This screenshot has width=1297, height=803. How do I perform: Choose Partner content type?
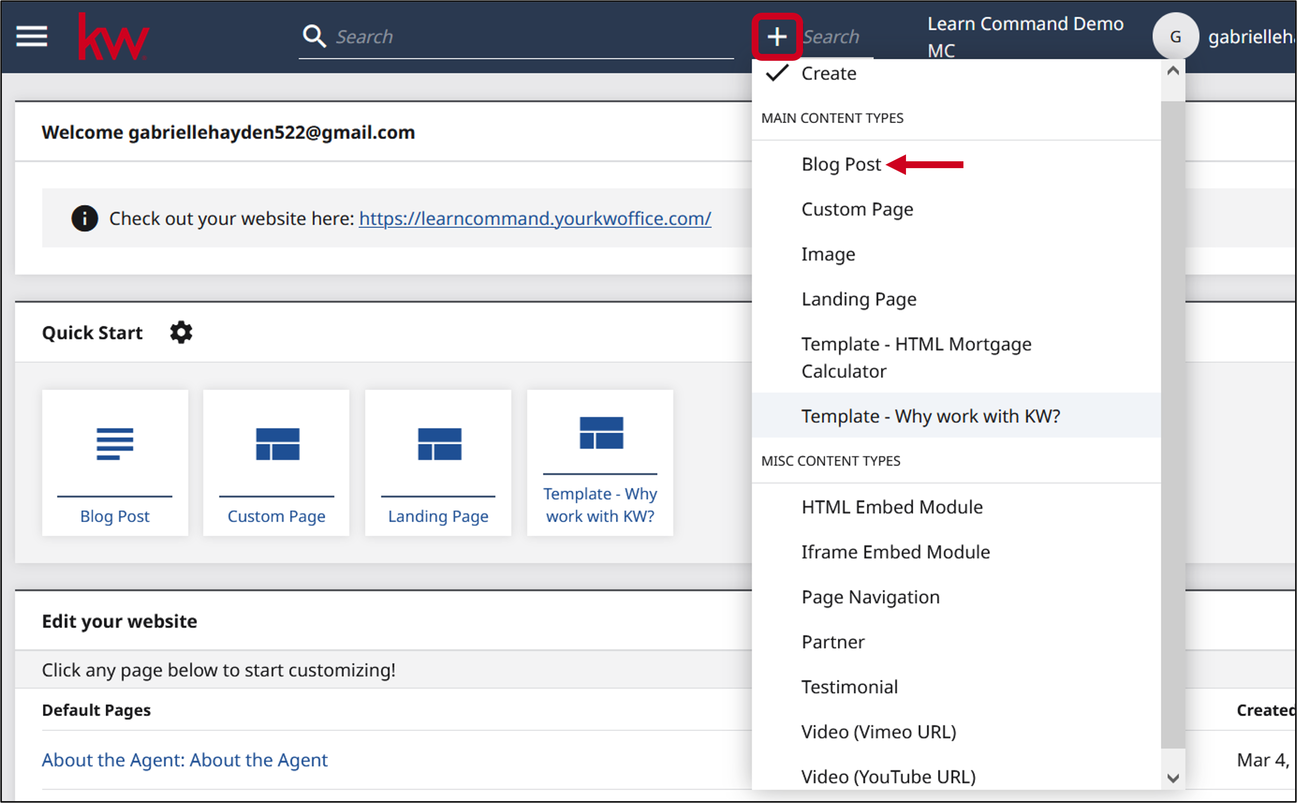(956, 642)
